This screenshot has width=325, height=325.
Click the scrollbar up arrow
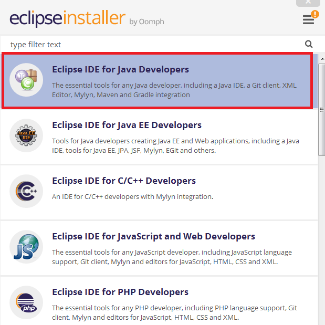point(322,59)
